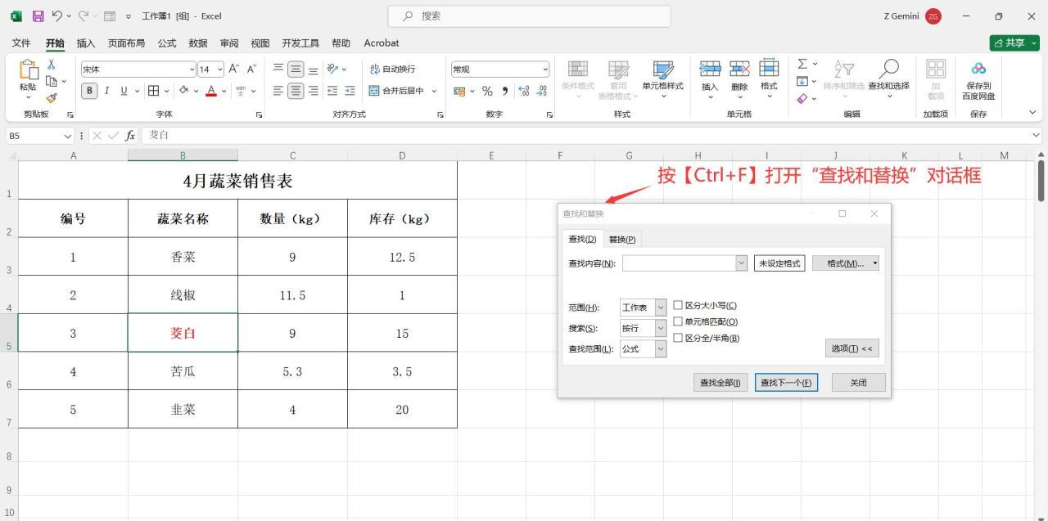Click the Save icon in title bar
Image resolution: width=1048 pixels, height=521 pixels.
tap(38, 16)
